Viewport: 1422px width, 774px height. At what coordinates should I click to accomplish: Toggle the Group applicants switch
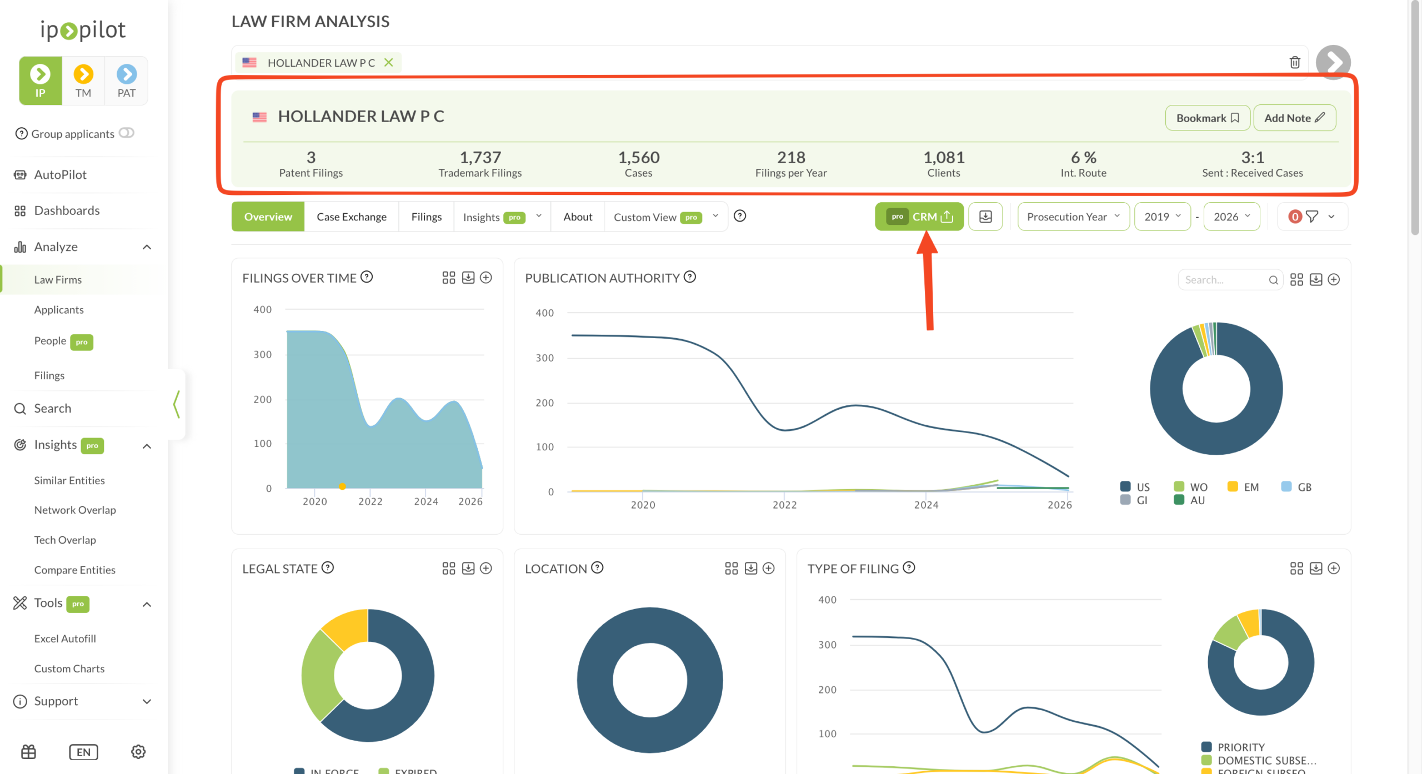(x=127, y=133)
